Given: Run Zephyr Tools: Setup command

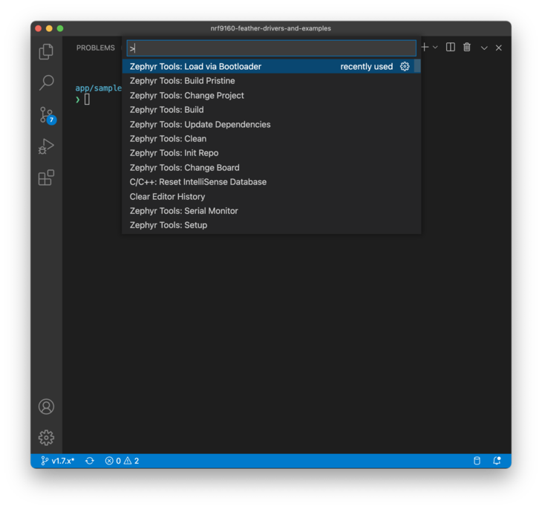Looking at the screenshot, I should click(271, 225).
